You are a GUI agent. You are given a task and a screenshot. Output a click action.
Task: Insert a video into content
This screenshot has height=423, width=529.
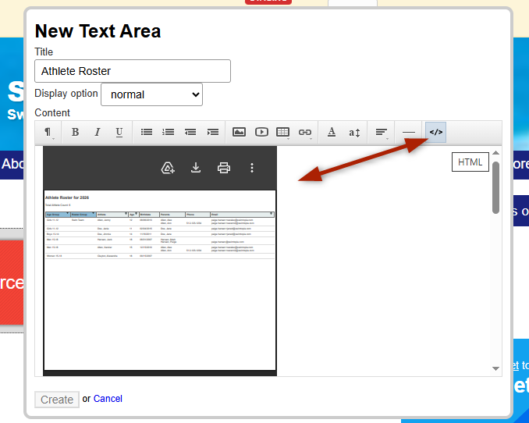click(261, 133)
